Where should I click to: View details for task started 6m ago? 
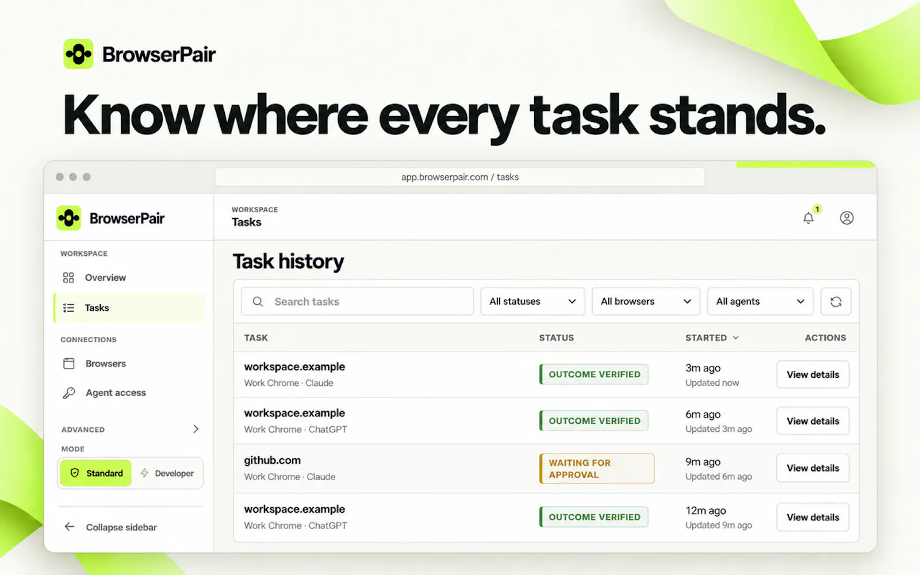point(812,421)
